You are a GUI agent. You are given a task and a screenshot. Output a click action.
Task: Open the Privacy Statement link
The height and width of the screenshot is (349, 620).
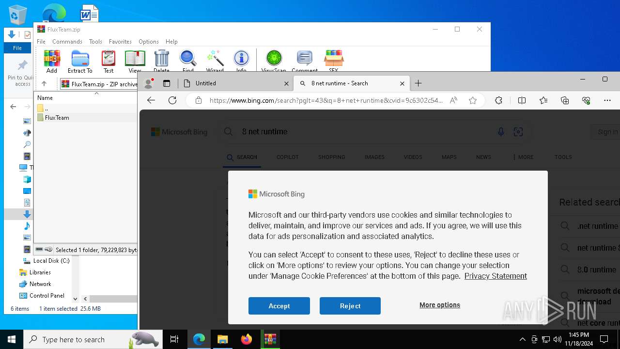[496, 276]
